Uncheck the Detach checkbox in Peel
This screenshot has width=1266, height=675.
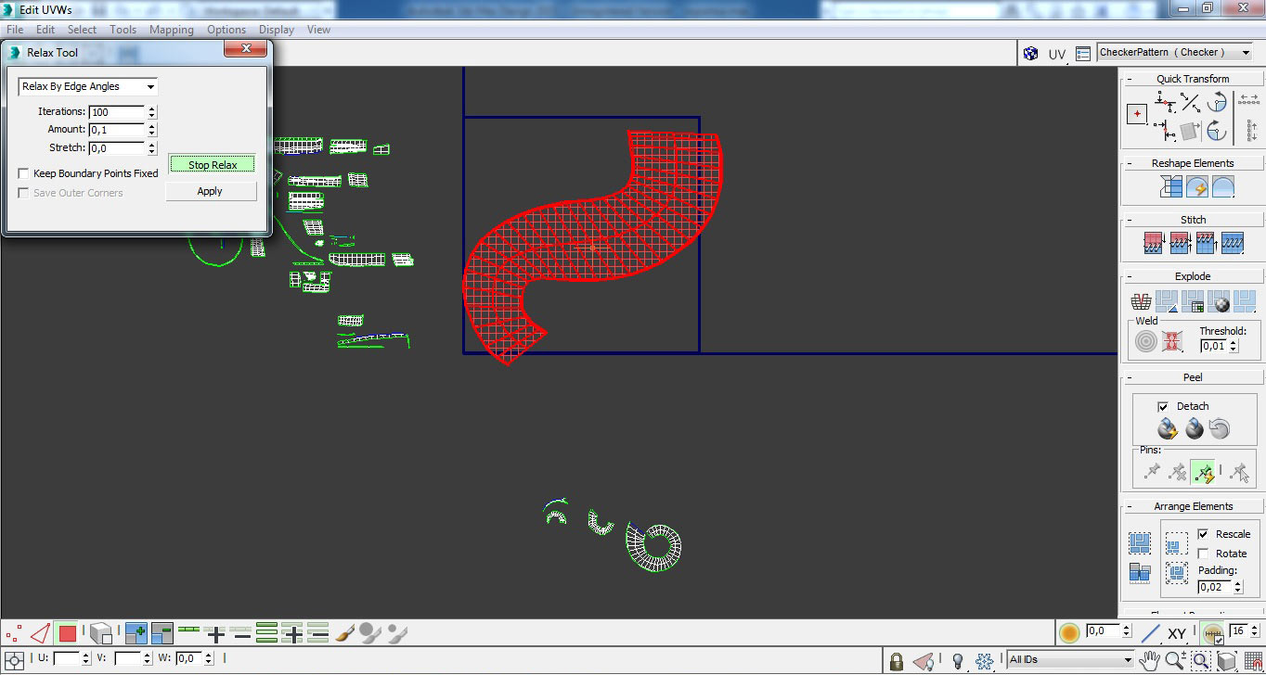click(1163, 406)
